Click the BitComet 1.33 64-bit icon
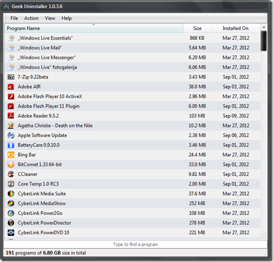 11,164
